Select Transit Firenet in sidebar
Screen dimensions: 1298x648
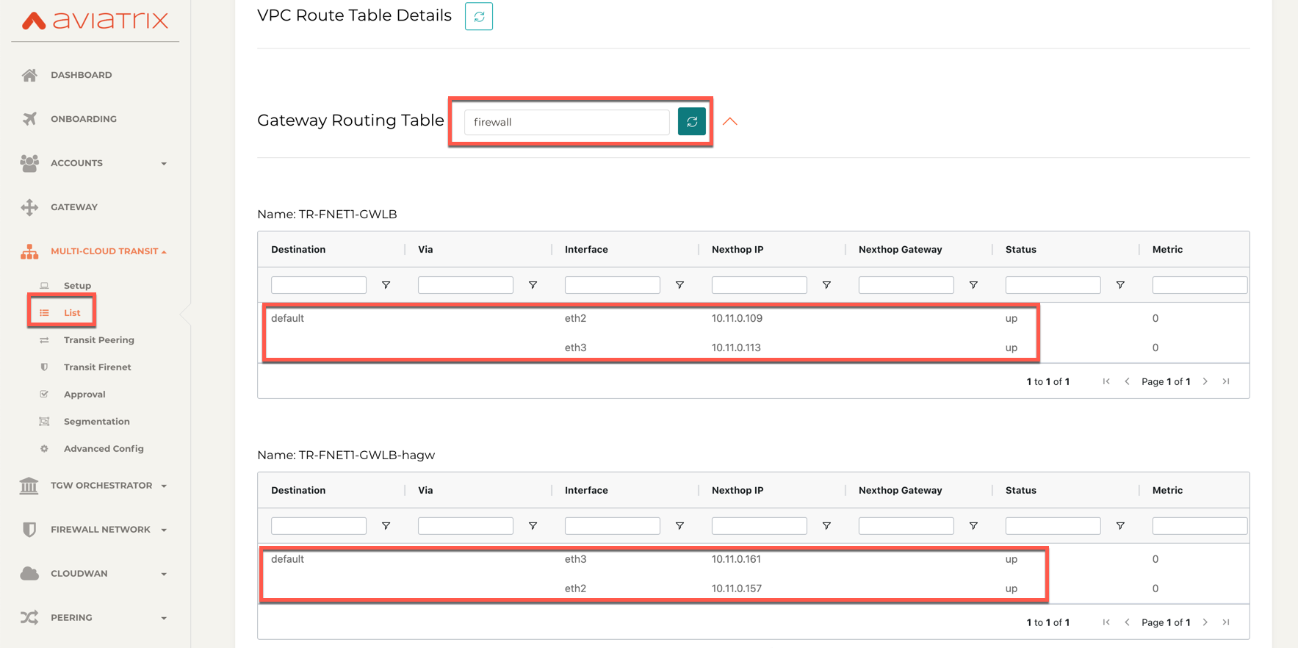click(97, 367)
